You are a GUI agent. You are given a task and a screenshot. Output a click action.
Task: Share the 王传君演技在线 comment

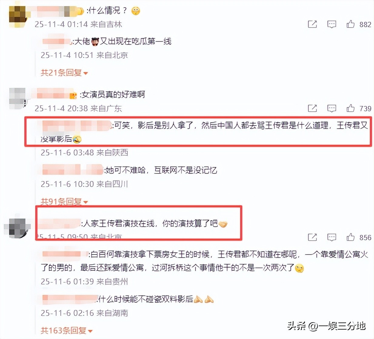point(312,237)
